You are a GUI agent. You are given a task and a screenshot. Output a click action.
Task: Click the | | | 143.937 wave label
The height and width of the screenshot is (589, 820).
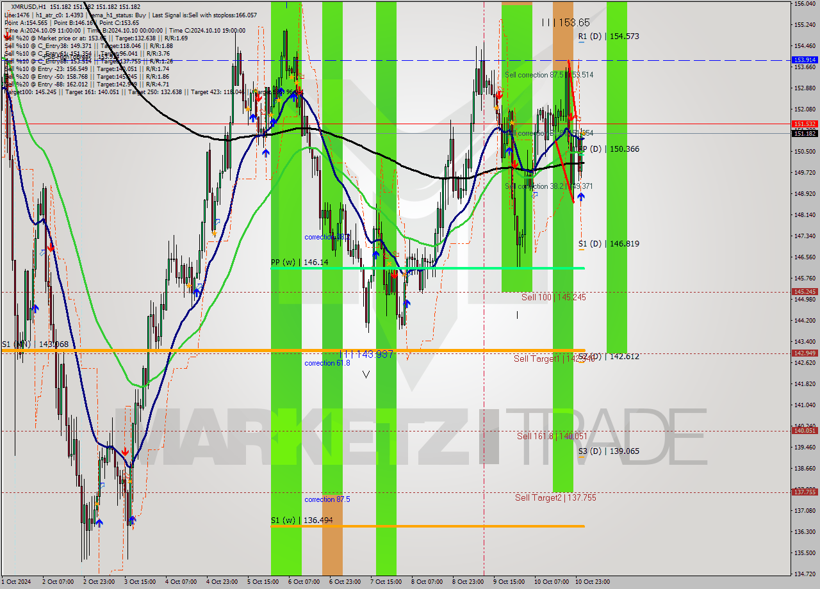pyautogui.click(x=366, y=353)
